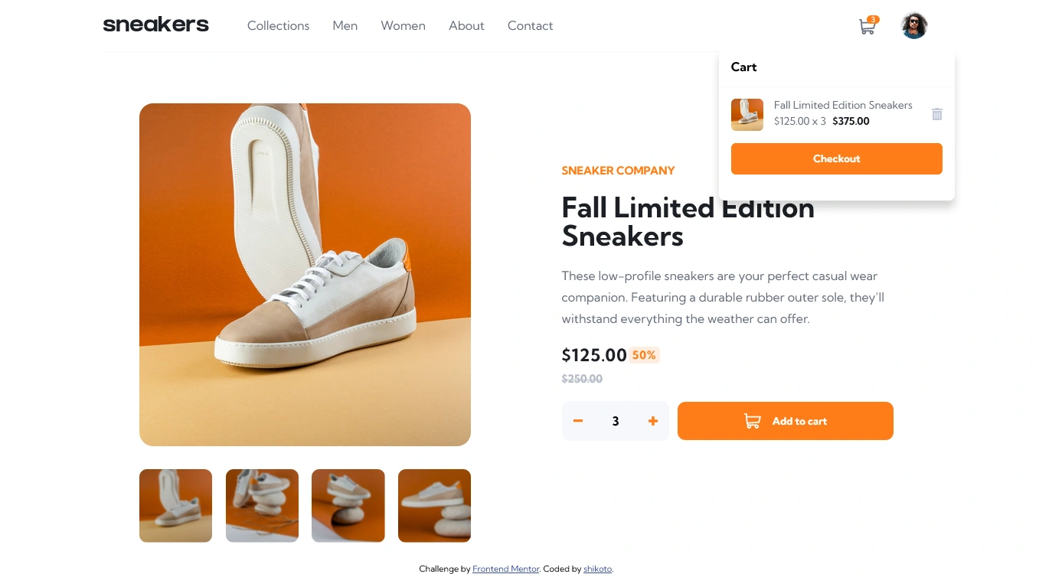Select the first product thumbnail
This screenshot has height=574, width=1039.
pyautogui.click(x=175, y=505)
